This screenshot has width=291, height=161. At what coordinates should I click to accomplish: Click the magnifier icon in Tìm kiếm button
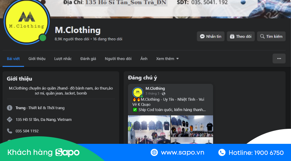(x=262, y=36)
